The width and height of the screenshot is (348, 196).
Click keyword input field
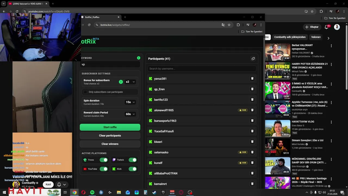click(x=110, y=65)
